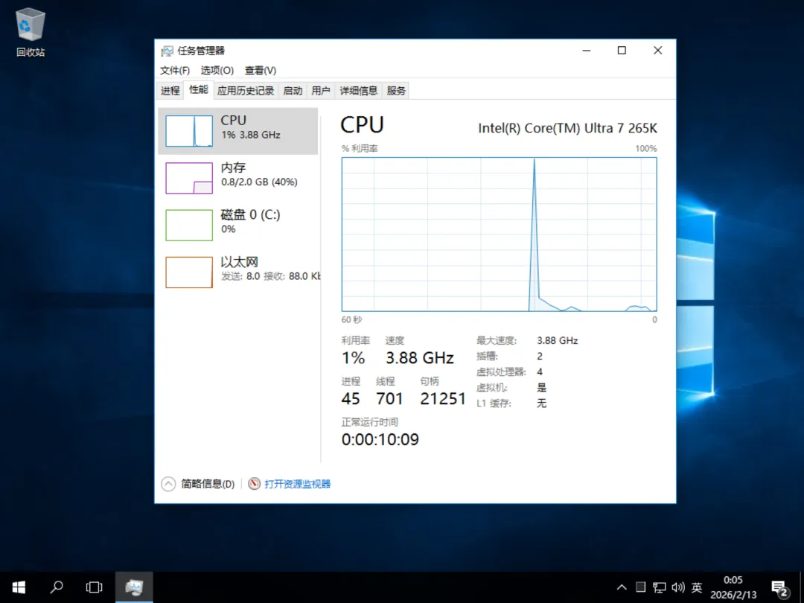The height and width of the screenshot is (603, 804).
Task: Switch to the 启动 tab
Action: click(293, 91)
